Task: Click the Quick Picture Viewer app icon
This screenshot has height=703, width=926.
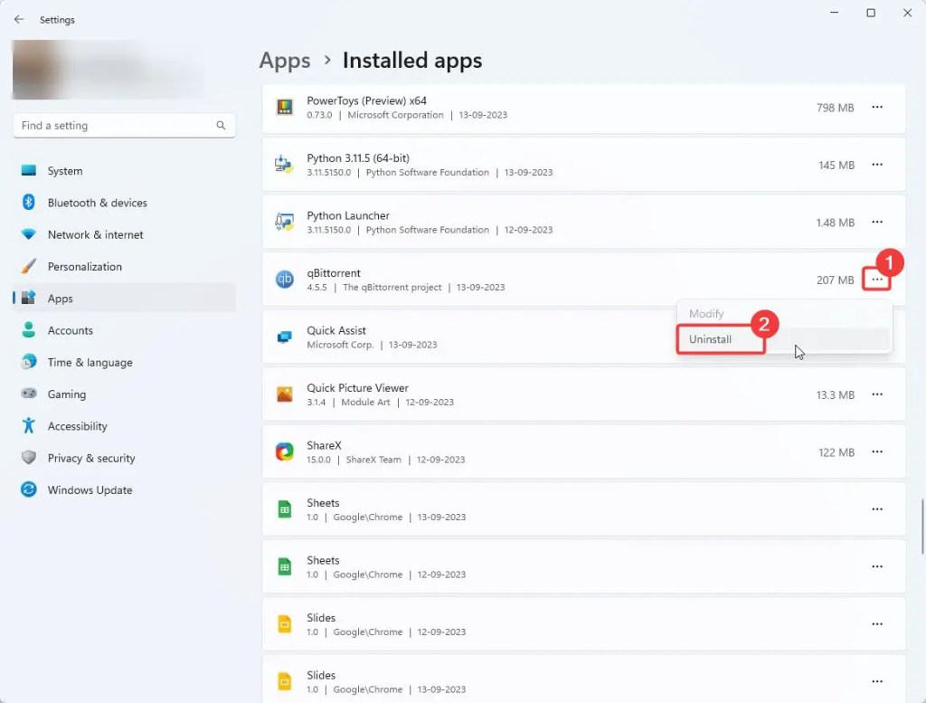Action: coord(285,394)
